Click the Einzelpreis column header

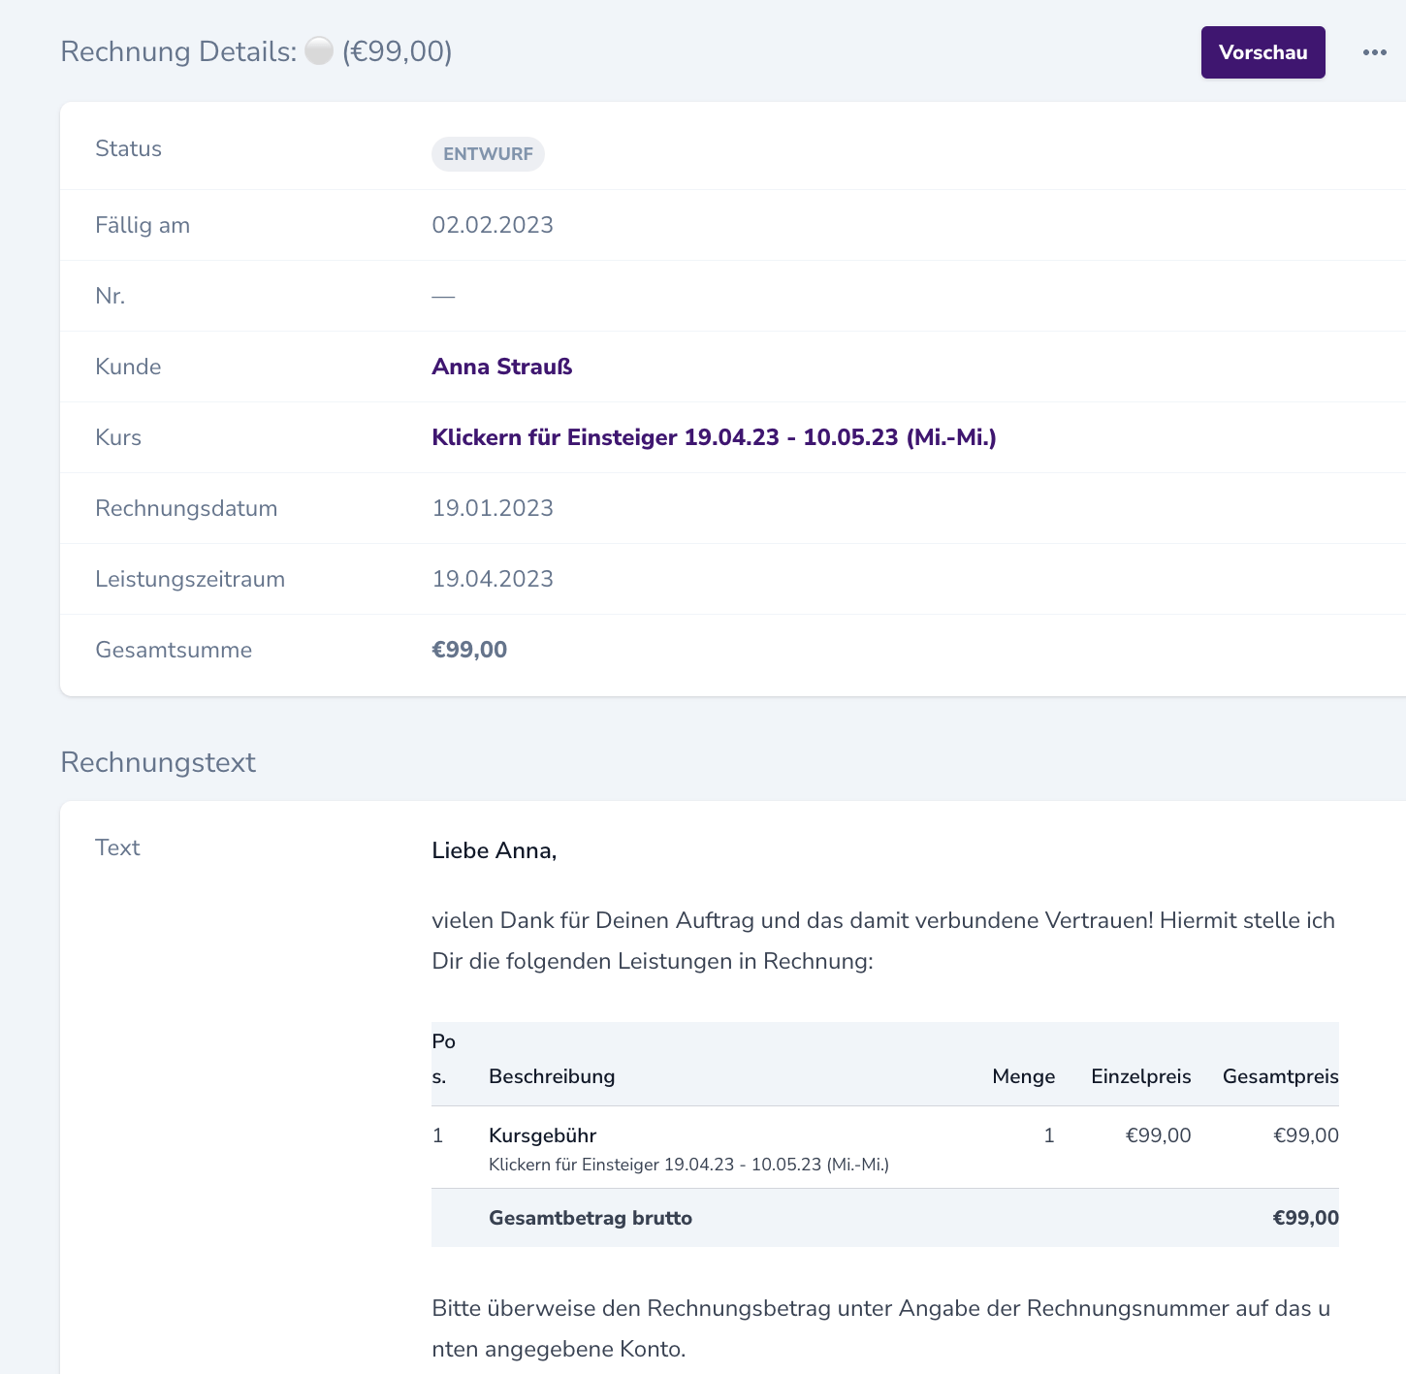[1140, 1076]
